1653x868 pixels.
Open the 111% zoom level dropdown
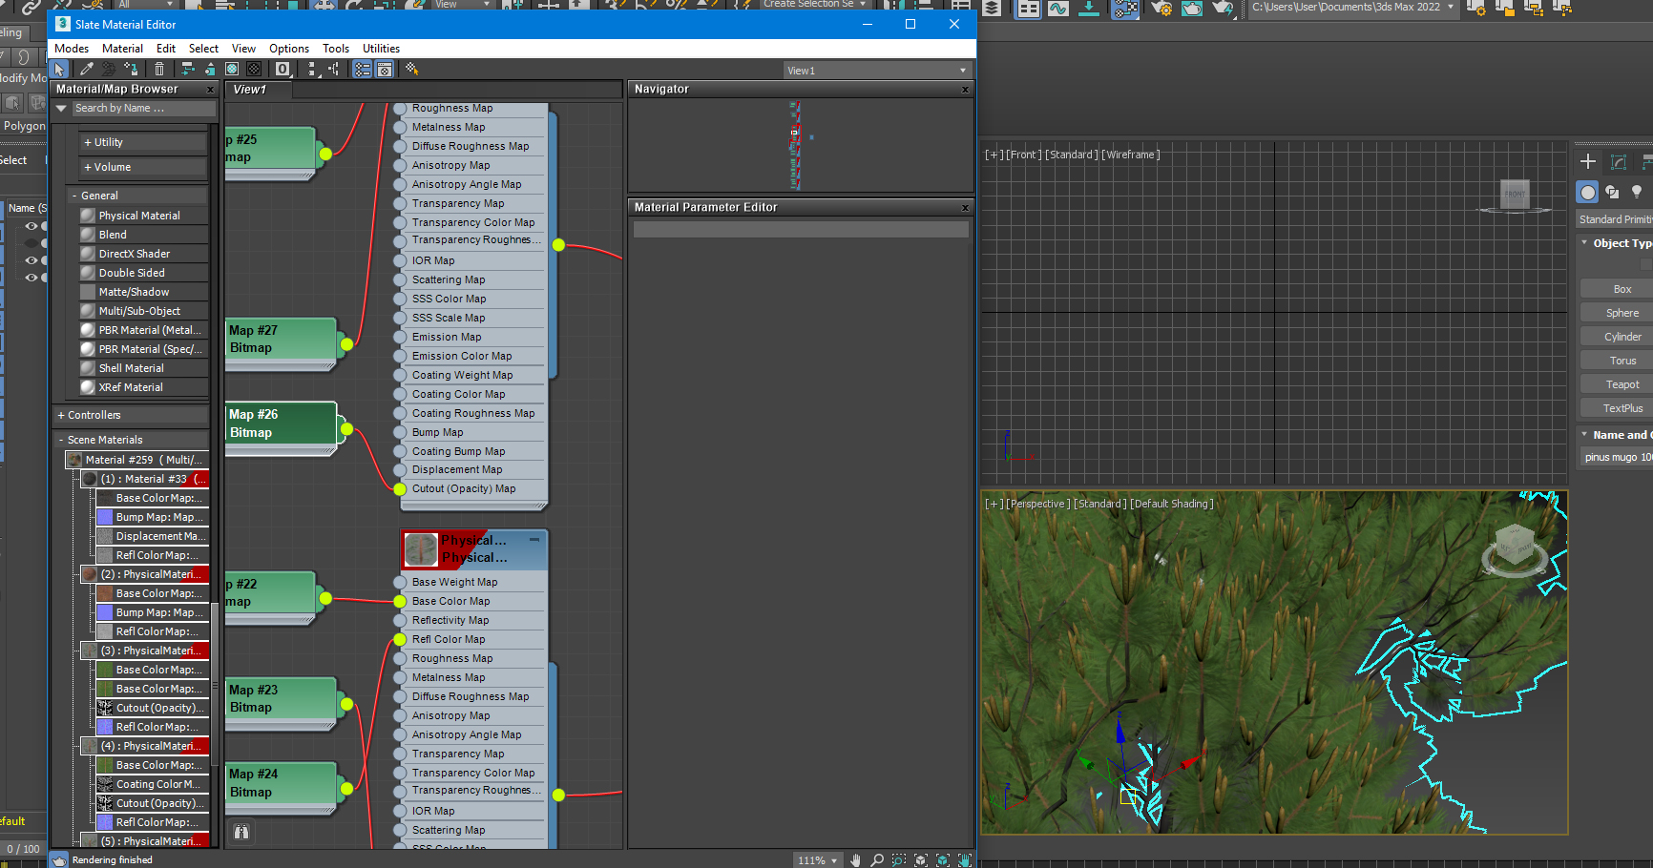pos(818,860)
